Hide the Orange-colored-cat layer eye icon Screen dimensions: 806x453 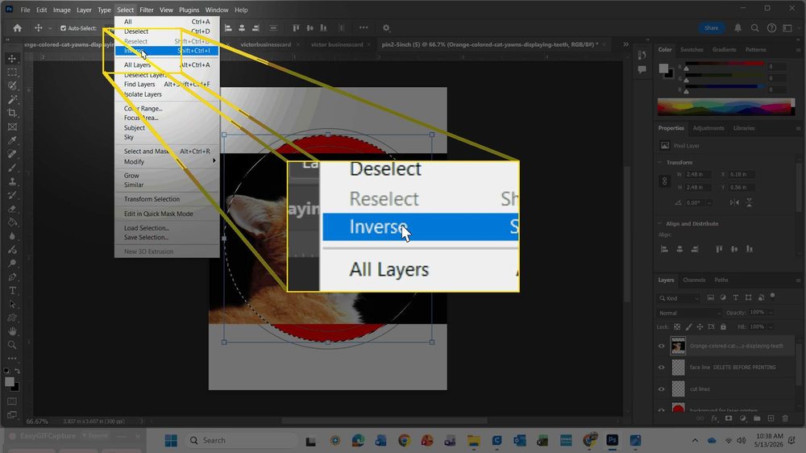(x=662, y=346)
